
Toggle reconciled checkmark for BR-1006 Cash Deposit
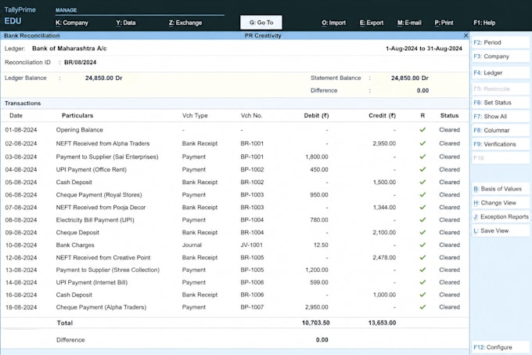coord(422,295)
